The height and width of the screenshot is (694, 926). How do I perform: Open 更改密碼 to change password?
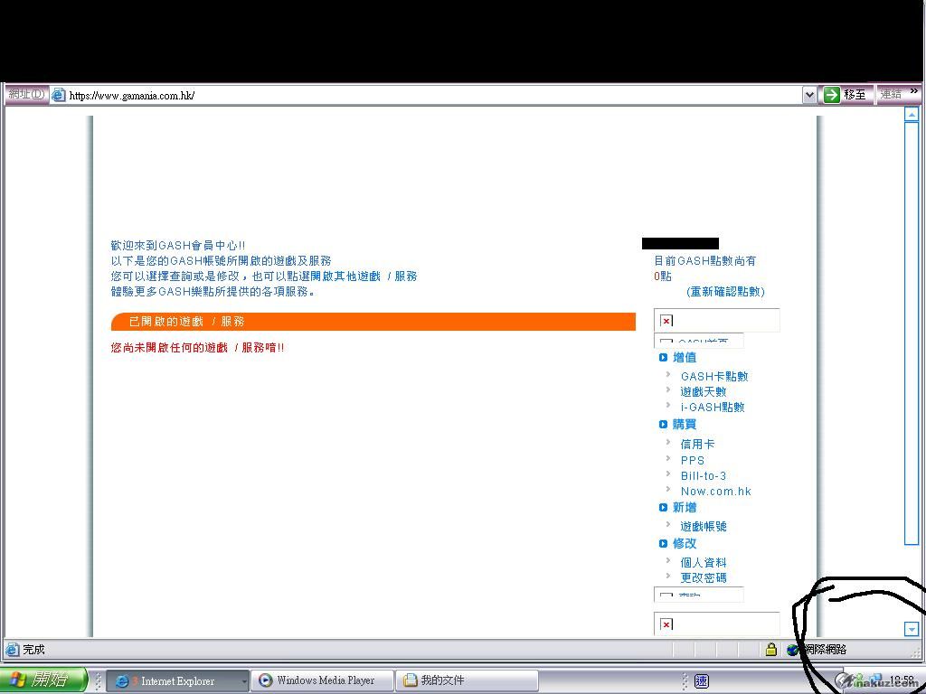coord(704,577)
